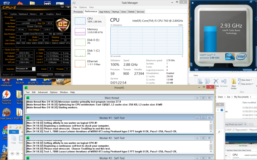Open the Advanced menu in Prime95
Viewport: 257px width, 160px height.
[43, 92]
